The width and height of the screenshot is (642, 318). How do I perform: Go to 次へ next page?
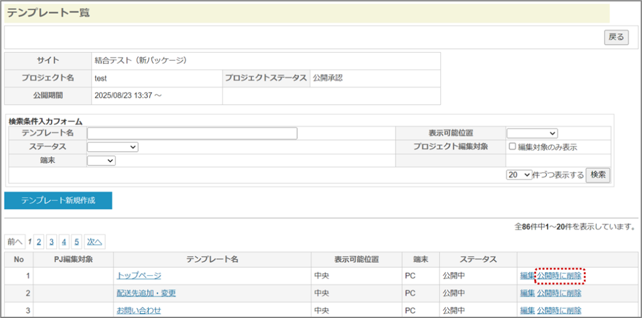coord(95,241)
